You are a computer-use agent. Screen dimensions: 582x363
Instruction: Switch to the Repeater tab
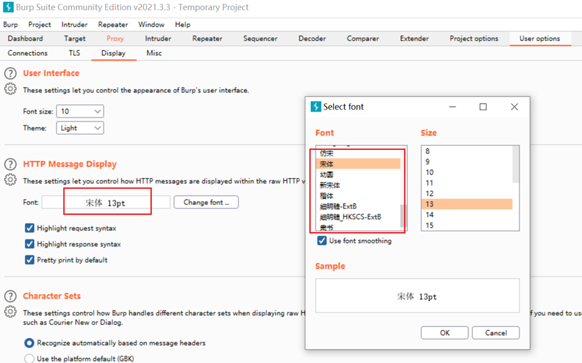[x=207, y=38]
